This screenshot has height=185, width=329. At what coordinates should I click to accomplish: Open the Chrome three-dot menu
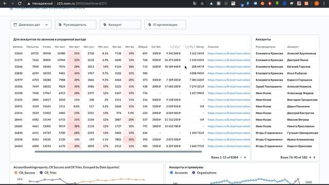click(324, 4)
